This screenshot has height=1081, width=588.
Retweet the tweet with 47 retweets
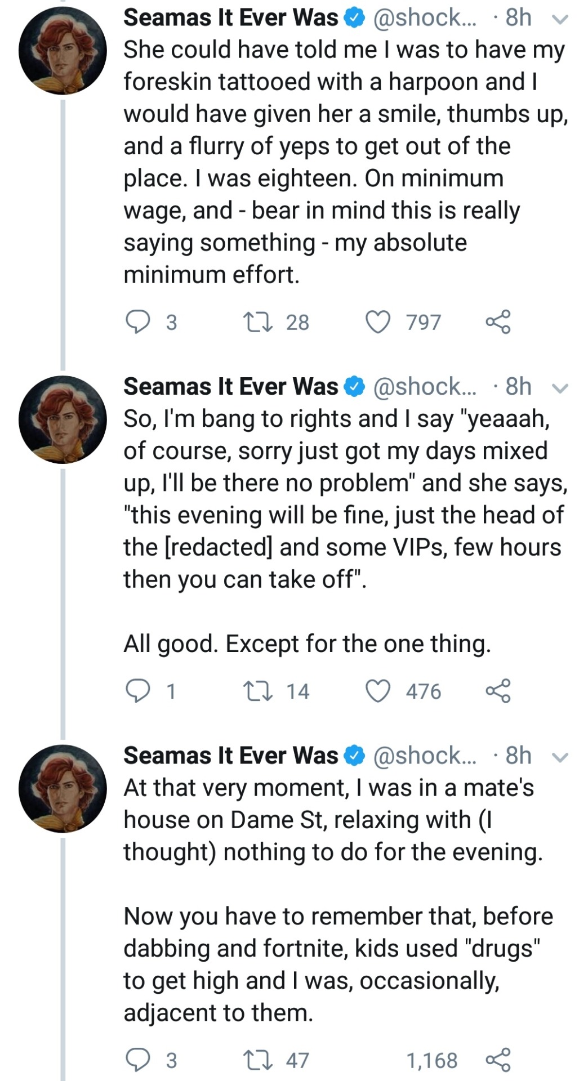pos(257,1060)
